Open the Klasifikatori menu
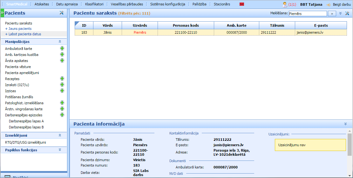This screenshot has height=178, width=353. point(94,4)
